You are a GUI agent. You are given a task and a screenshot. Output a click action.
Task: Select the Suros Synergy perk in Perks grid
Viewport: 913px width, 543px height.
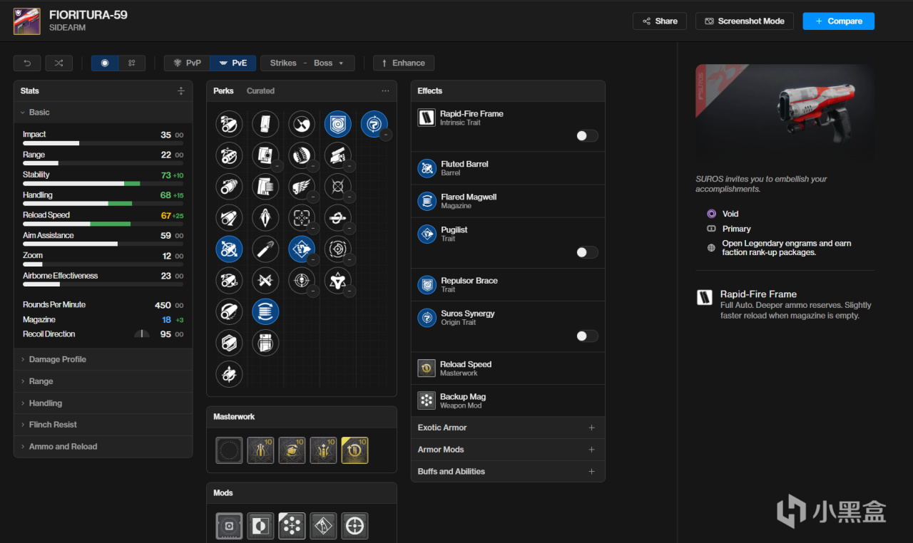374,123
